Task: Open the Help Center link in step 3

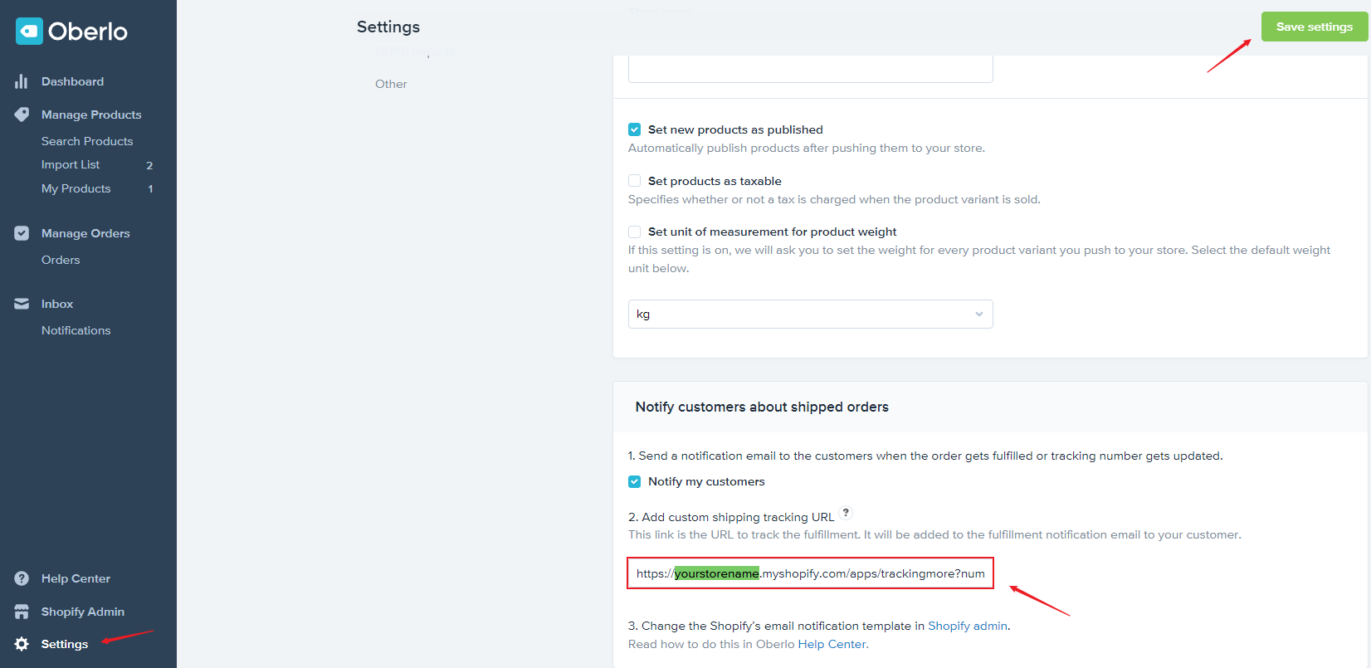Action: pyautogui.click(x=832, y=644)
